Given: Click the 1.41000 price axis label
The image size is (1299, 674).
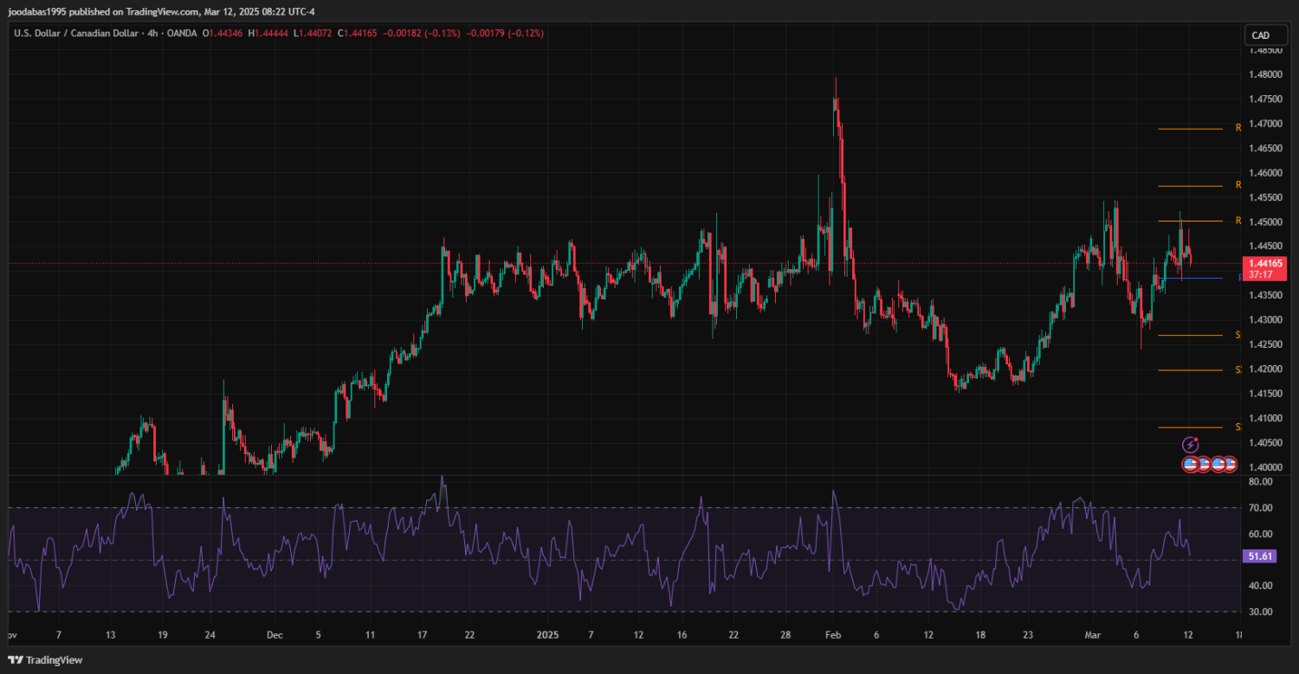Looking at the screenshot, I should coord(1265,418).
